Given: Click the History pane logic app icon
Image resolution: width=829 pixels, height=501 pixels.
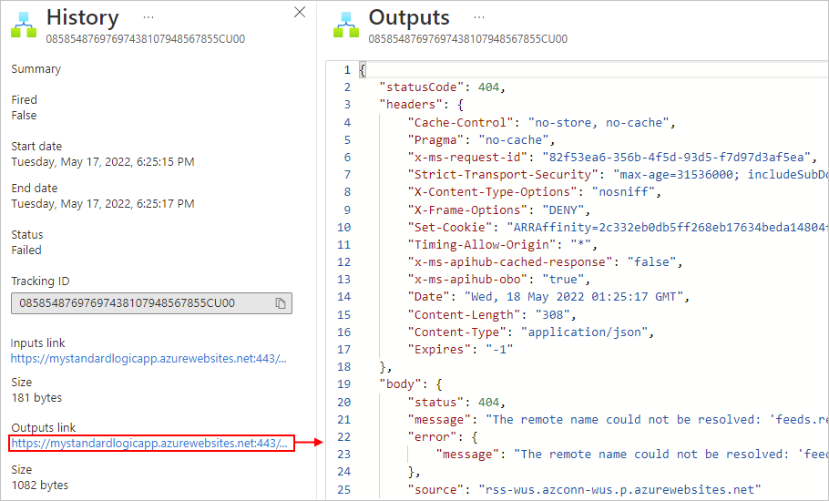Looking at the screenshot, I should click(x=24, y=25).
